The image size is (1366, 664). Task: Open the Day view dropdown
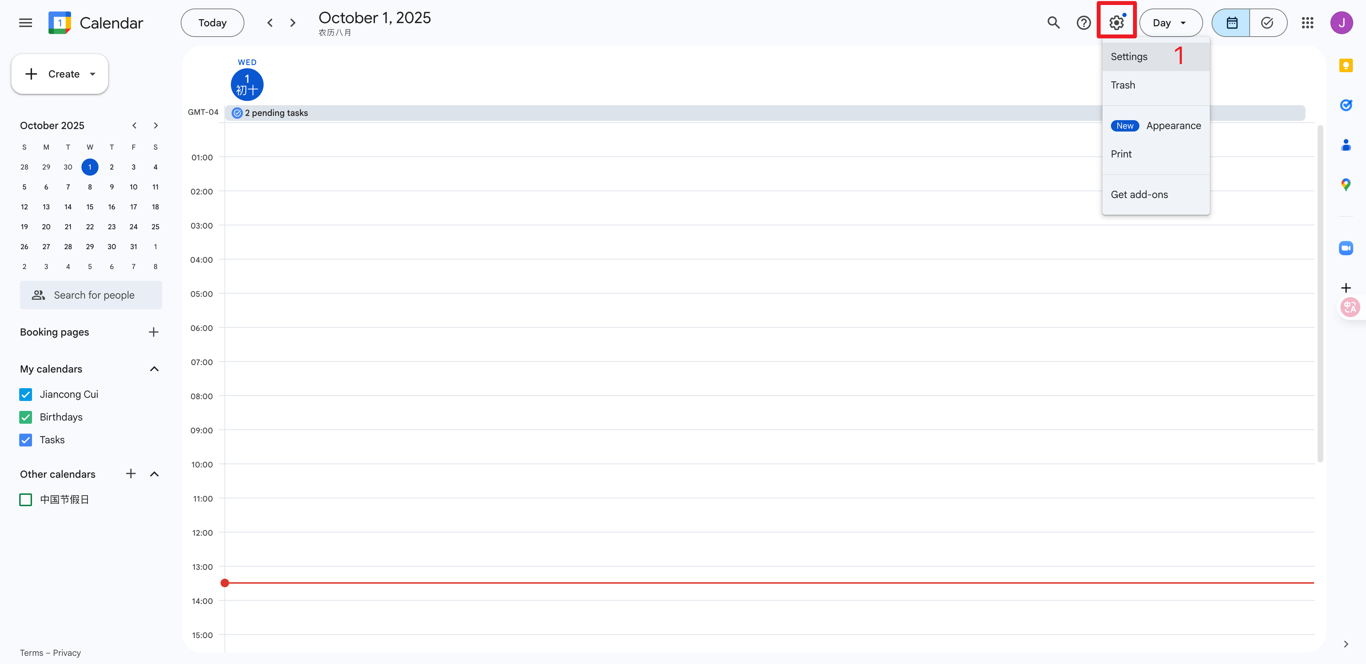(1170, 23)
